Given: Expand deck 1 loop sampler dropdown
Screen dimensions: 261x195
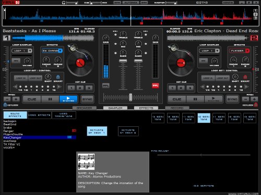Looking at the screenshot, I should (30, 50).
